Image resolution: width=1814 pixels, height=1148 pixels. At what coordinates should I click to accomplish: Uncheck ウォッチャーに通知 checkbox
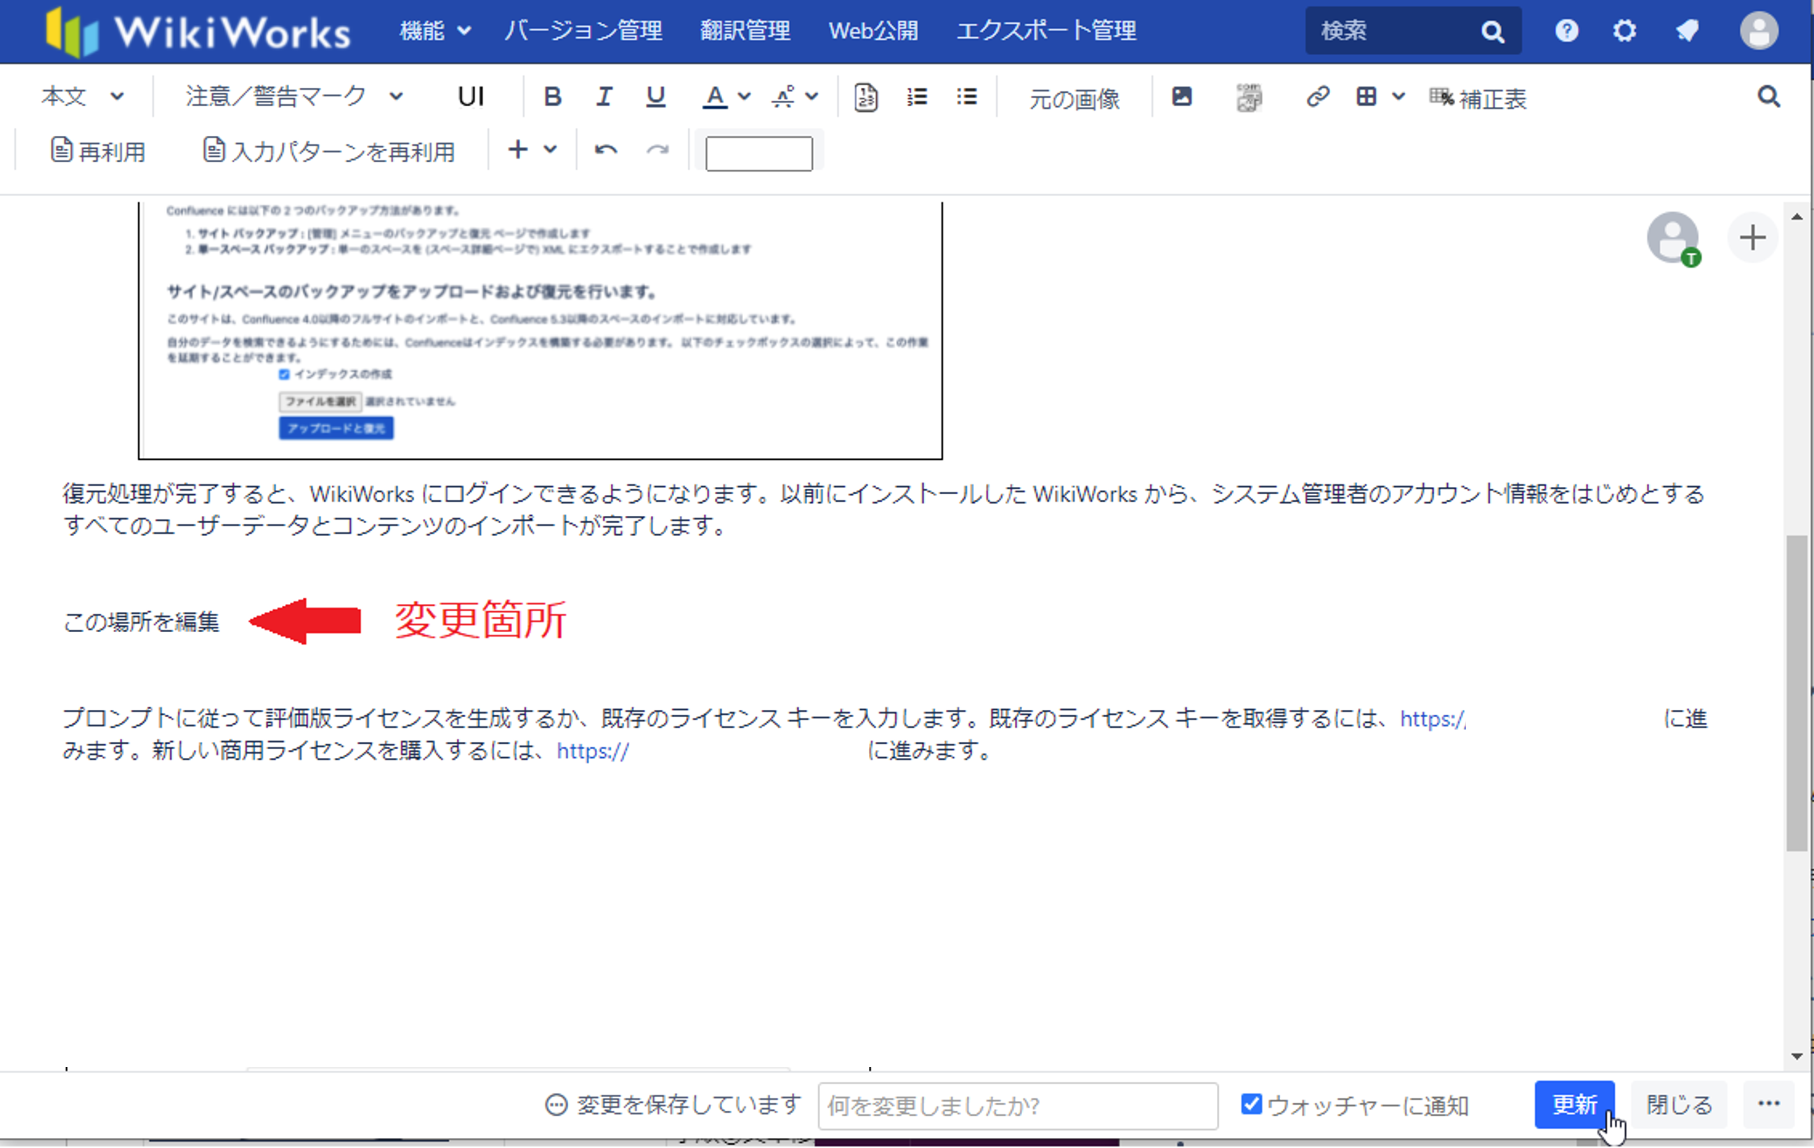pos(1251,1104)
